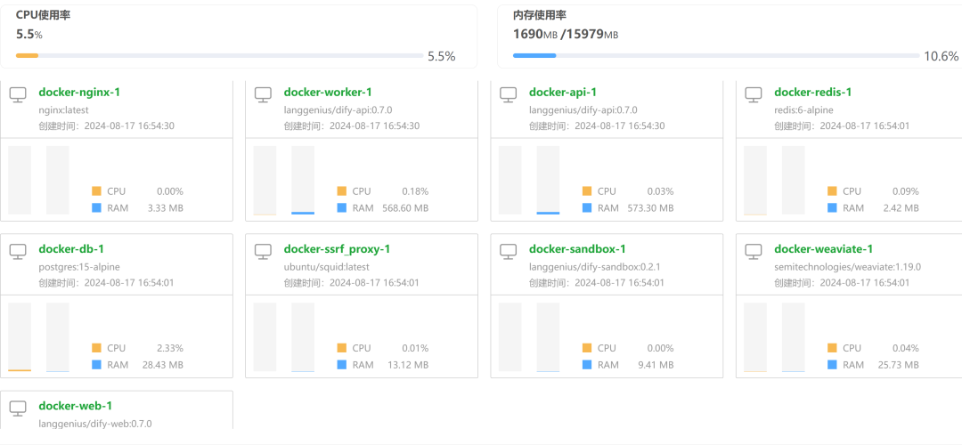Open the docker-sandbox-1 container link
Image resolution: width=962 pixels, height=445 pixels.
(x=577, y=249)
